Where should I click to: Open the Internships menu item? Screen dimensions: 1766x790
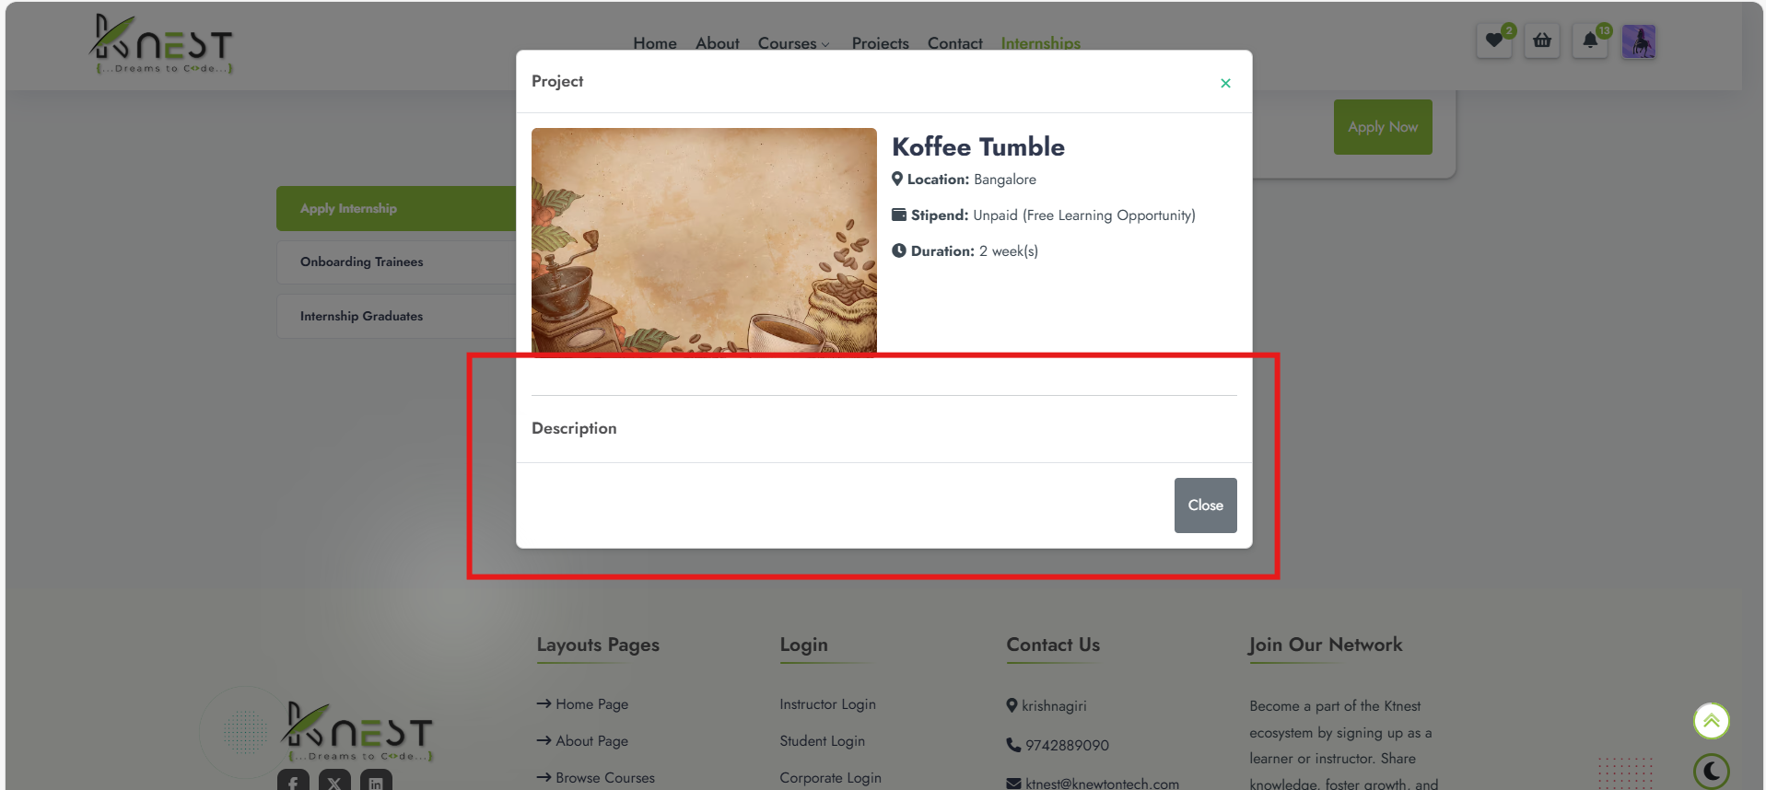1040,43
